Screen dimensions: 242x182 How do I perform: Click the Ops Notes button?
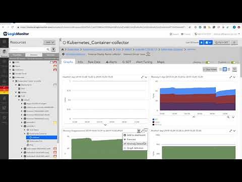tap(210, 69)
